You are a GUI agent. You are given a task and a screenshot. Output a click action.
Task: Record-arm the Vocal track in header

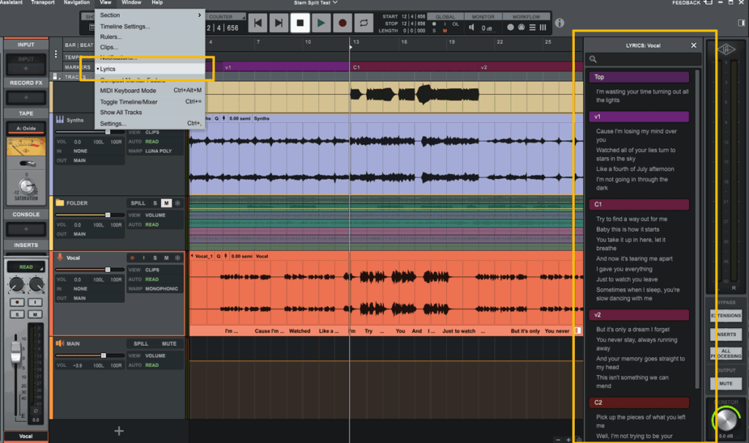(132, 258)
